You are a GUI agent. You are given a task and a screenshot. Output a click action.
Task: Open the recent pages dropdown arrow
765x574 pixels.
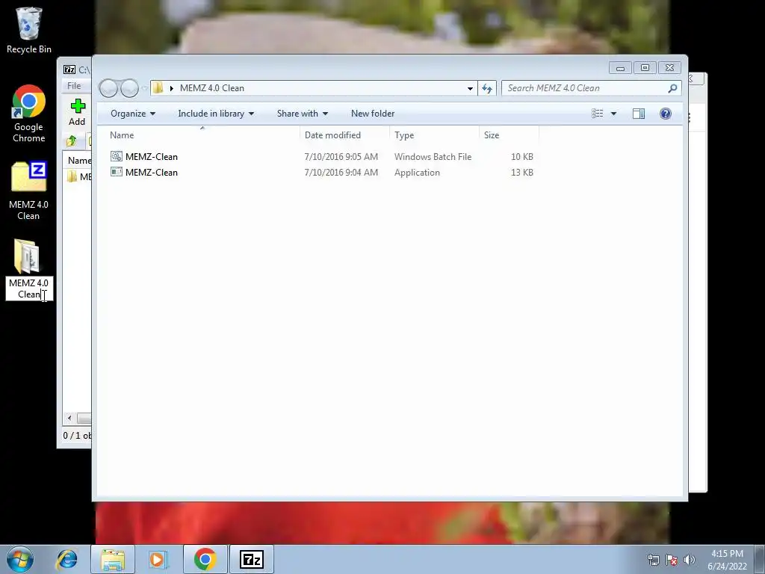click(144, 88)
